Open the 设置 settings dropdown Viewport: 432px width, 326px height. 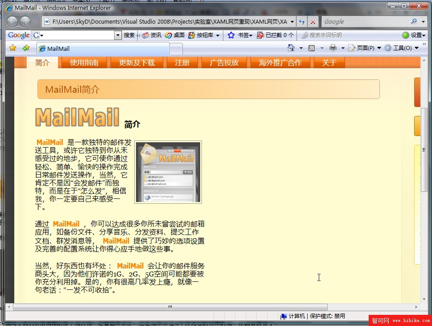click(414, 35)
